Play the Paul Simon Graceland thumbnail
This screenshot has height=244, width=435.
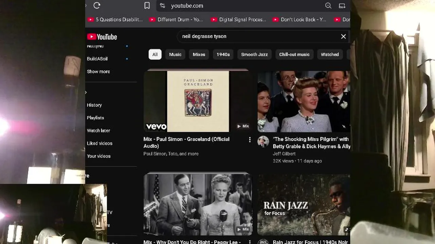(x=198, y=101)
